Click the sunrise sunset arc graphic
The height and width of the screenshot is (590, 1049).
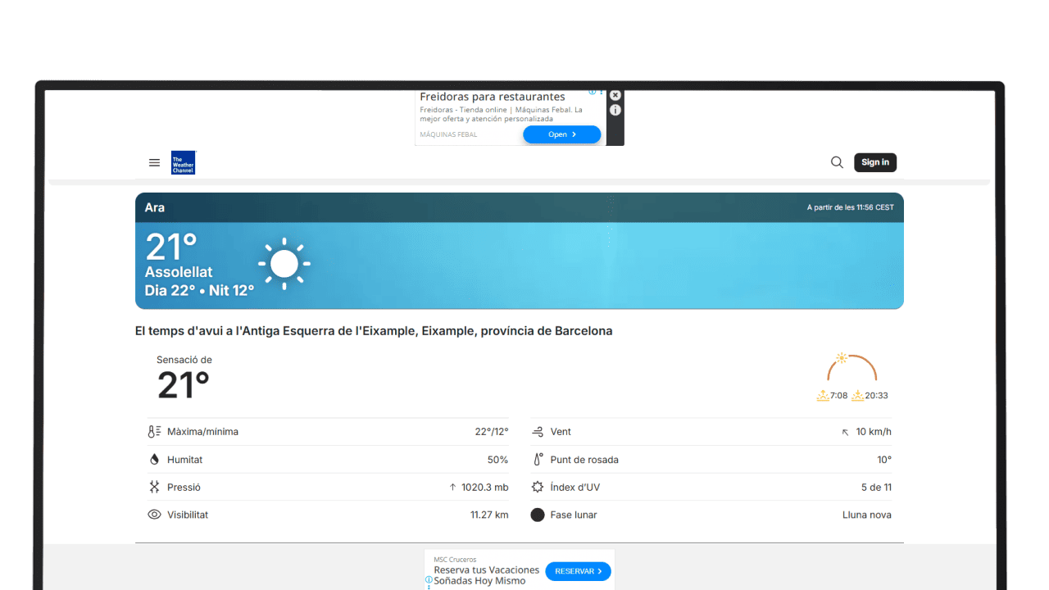(x=851, y=368)
